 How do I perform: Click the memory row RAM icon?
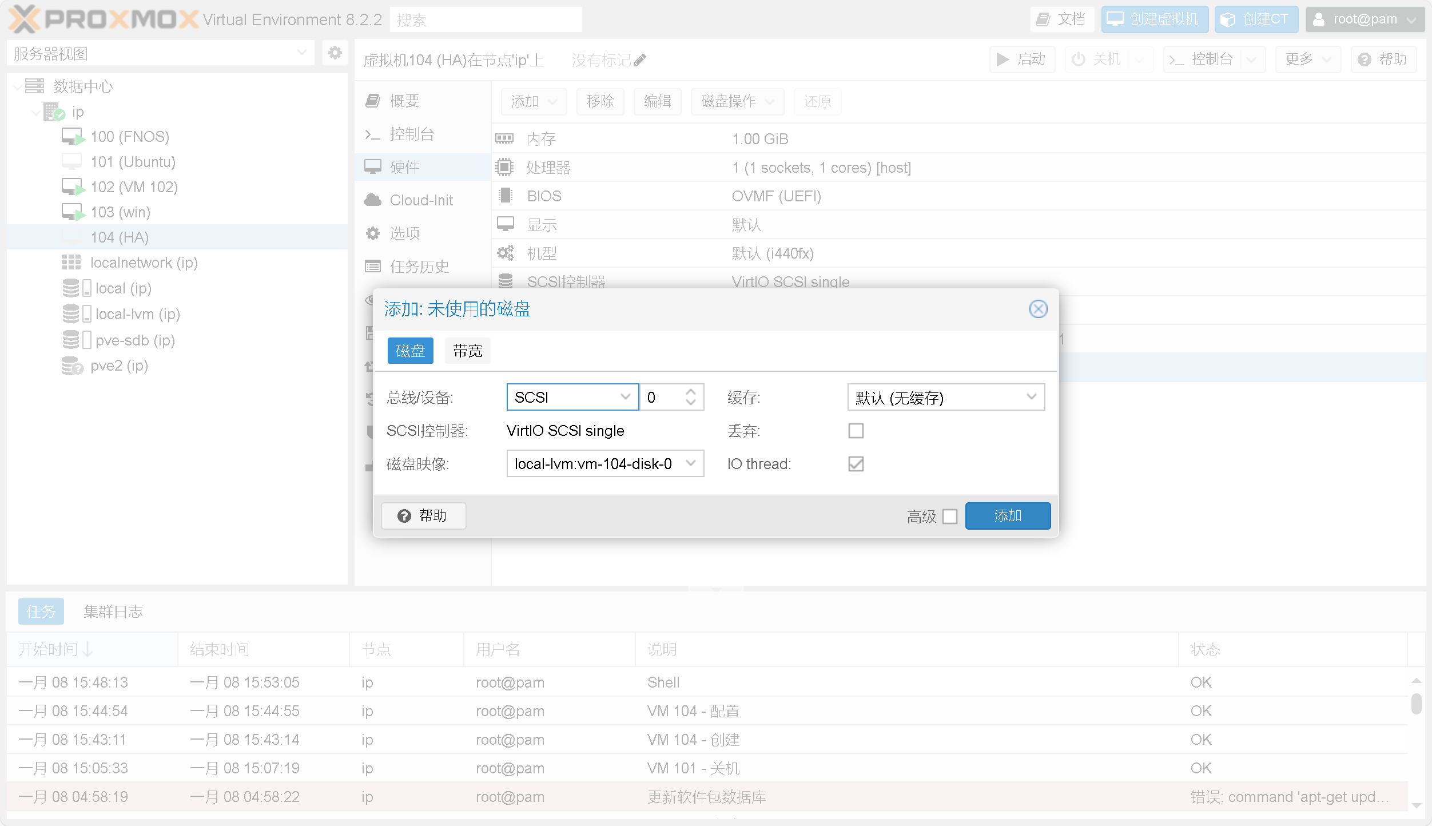pyautogui.click(x=504, y=138)
